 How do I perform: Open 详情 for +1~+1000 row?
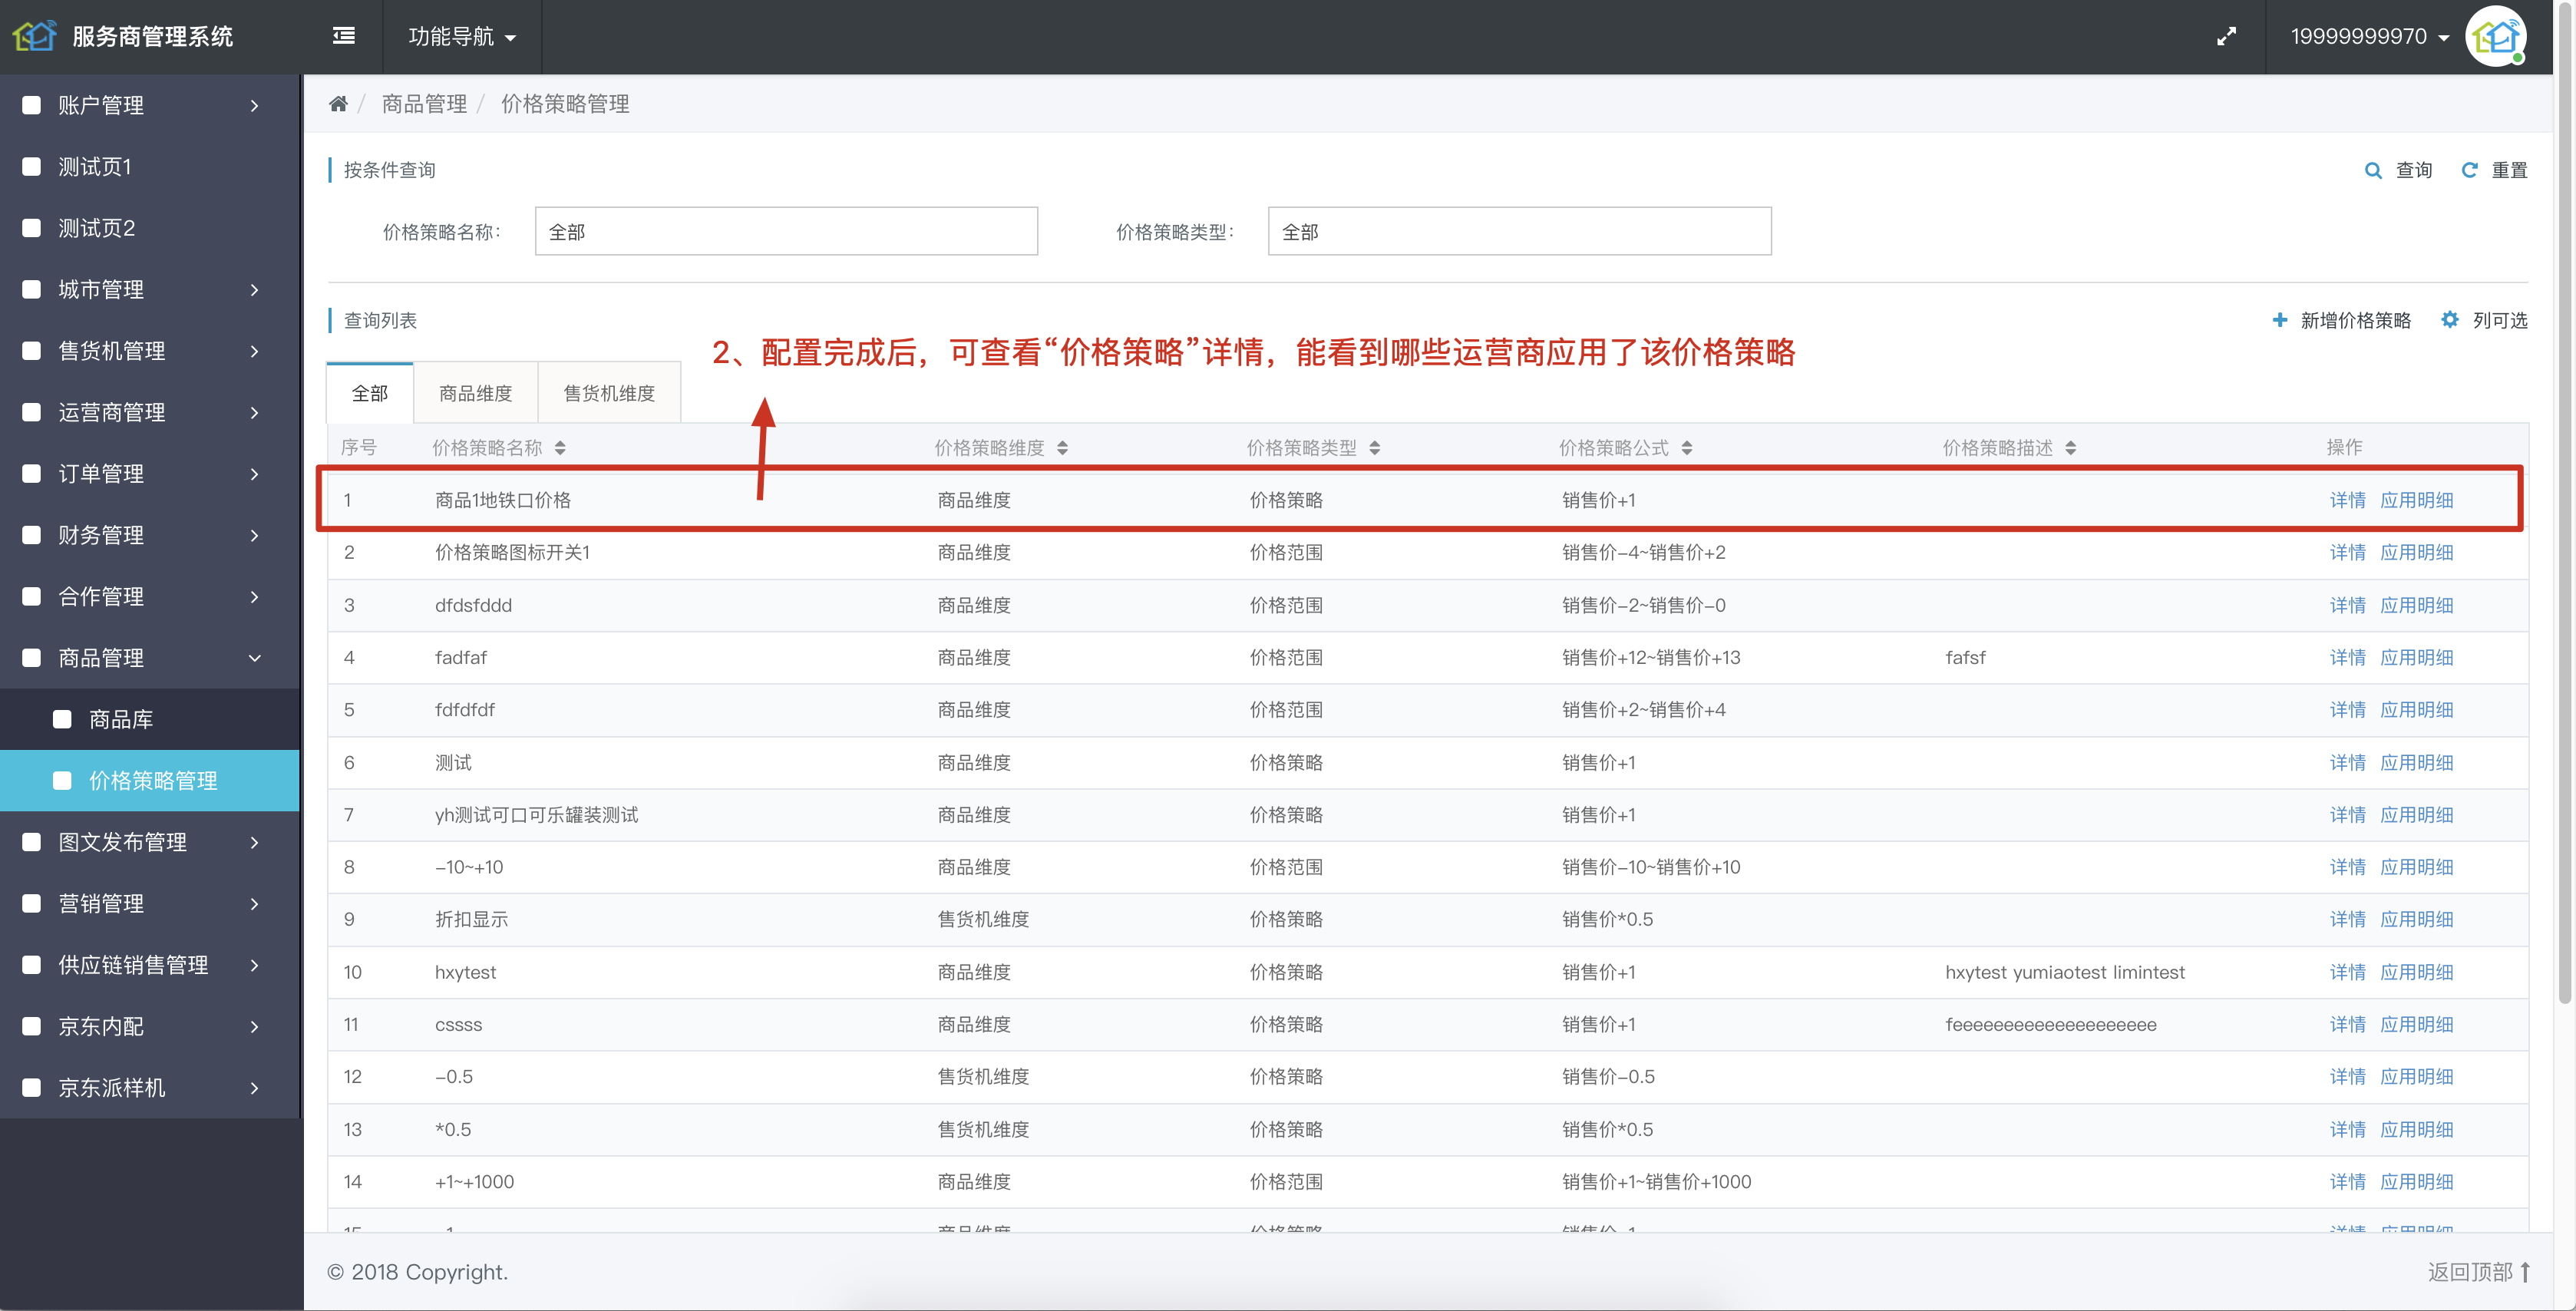pos(2347,1181)
